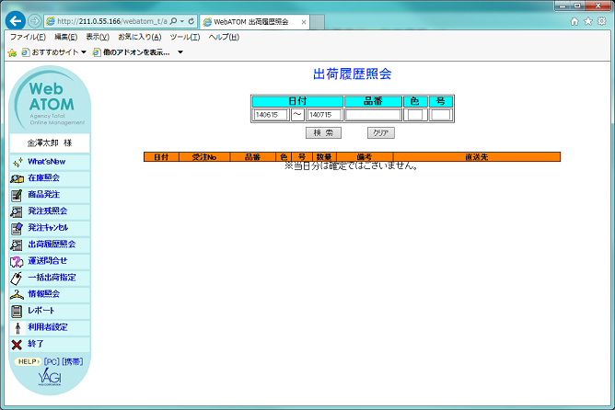Expand the おすすめサイト favorites dropdown arrow

pyautogui.click(x=84, y=52)
